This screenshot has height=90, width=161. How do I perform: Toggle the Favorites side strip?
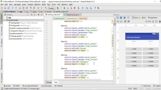[x=2, y=78]
